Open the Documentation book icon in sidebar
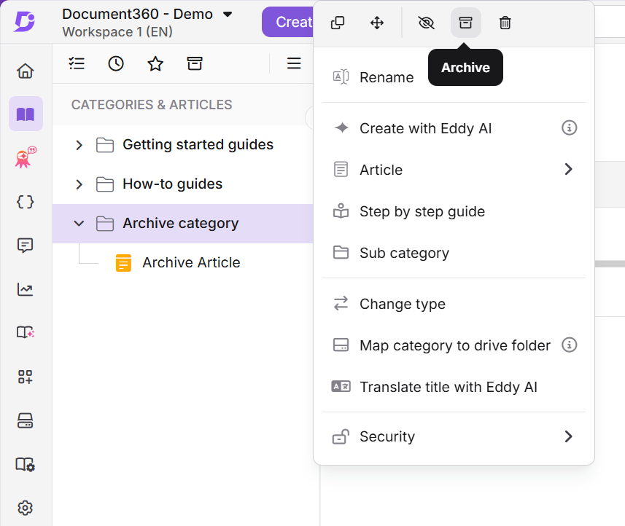This screenshot has height=526, width=625. [x=26, y=114]
